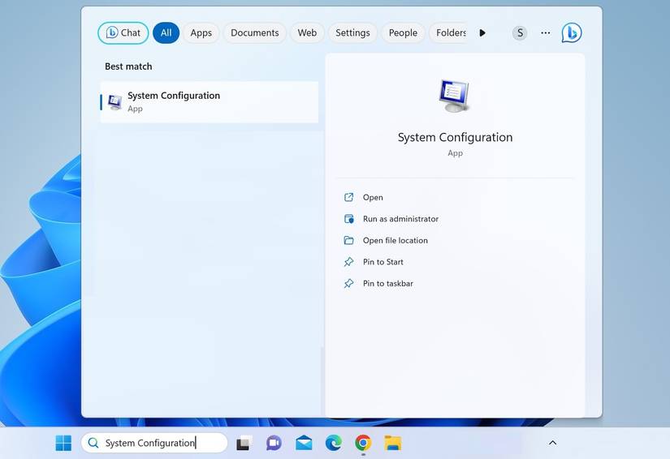This screenshot has width=670, height=459.
Task: Click the Task View taskbar icon
Action: [x=244, y=443]
